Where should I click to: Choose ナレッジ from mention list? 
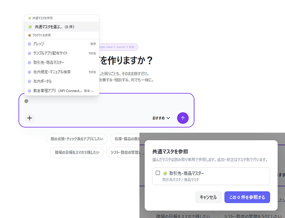62,44
